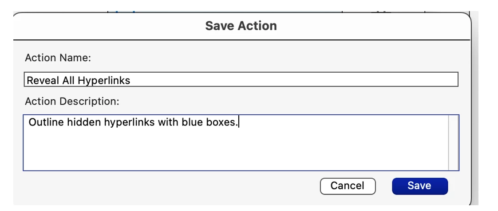Click the word 'boxes.' in the description
Image resolution: width=498 pixels, height=211 pixels.
click(x=221, y=122)
